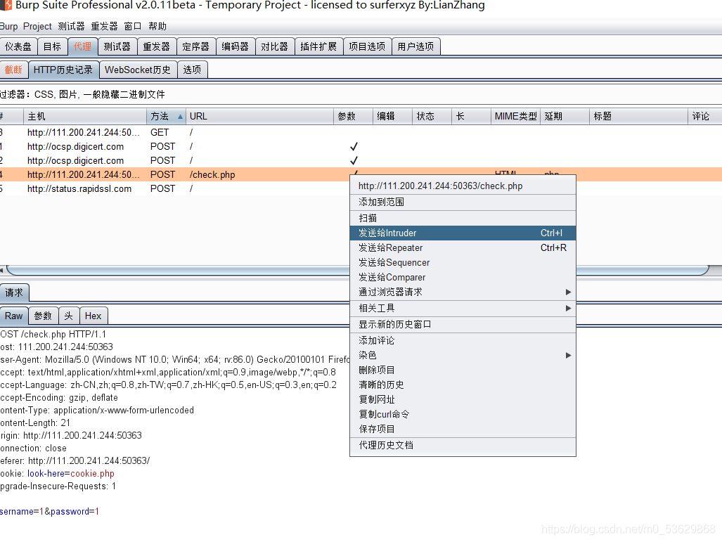
Task: Click the URL header of context menu
Action: click(x=463, y=186)
